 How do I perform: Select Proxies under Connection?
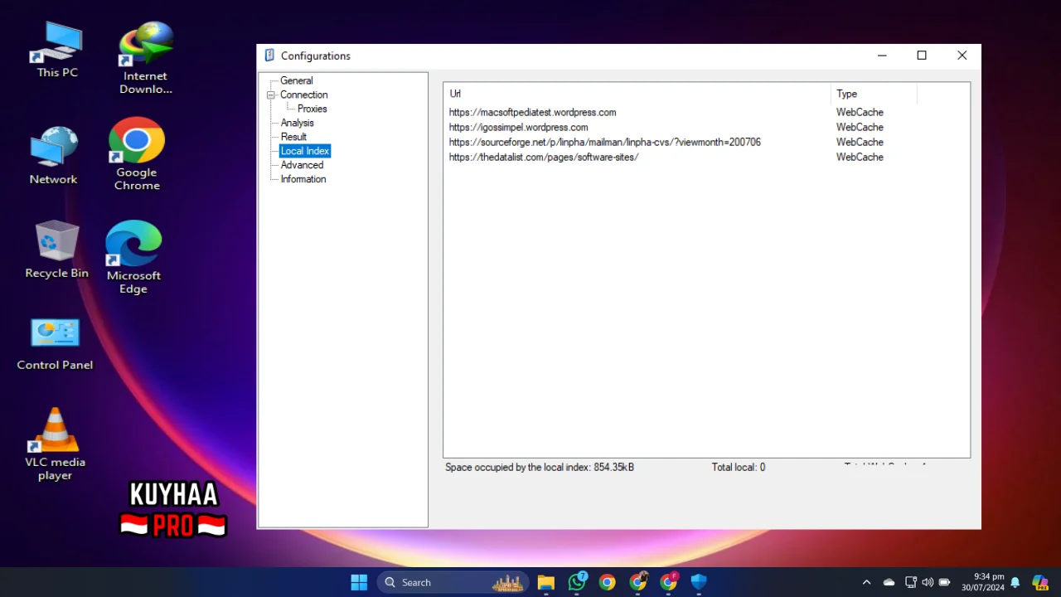click(x=312, y=109)
